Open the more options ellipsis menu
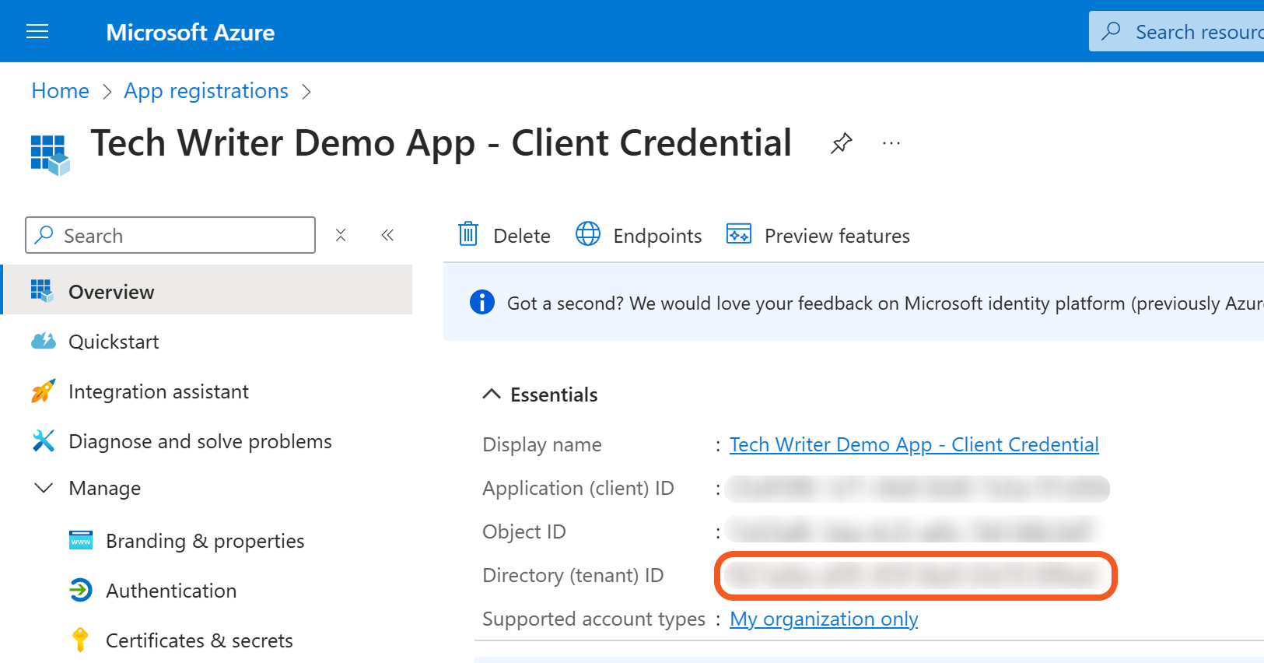The height and width of the screenshot is (663, 1264). [891, 143]
